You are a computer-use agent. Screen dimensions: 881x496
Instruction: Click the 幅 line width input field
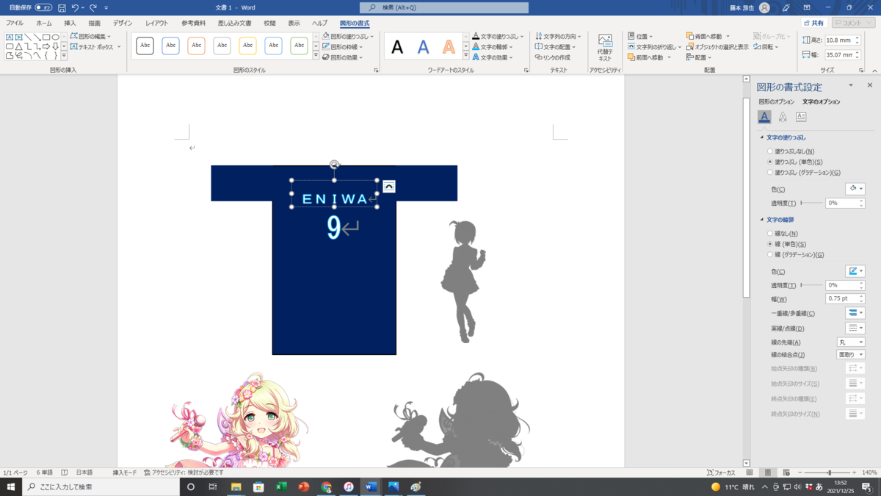click(841, 299)
